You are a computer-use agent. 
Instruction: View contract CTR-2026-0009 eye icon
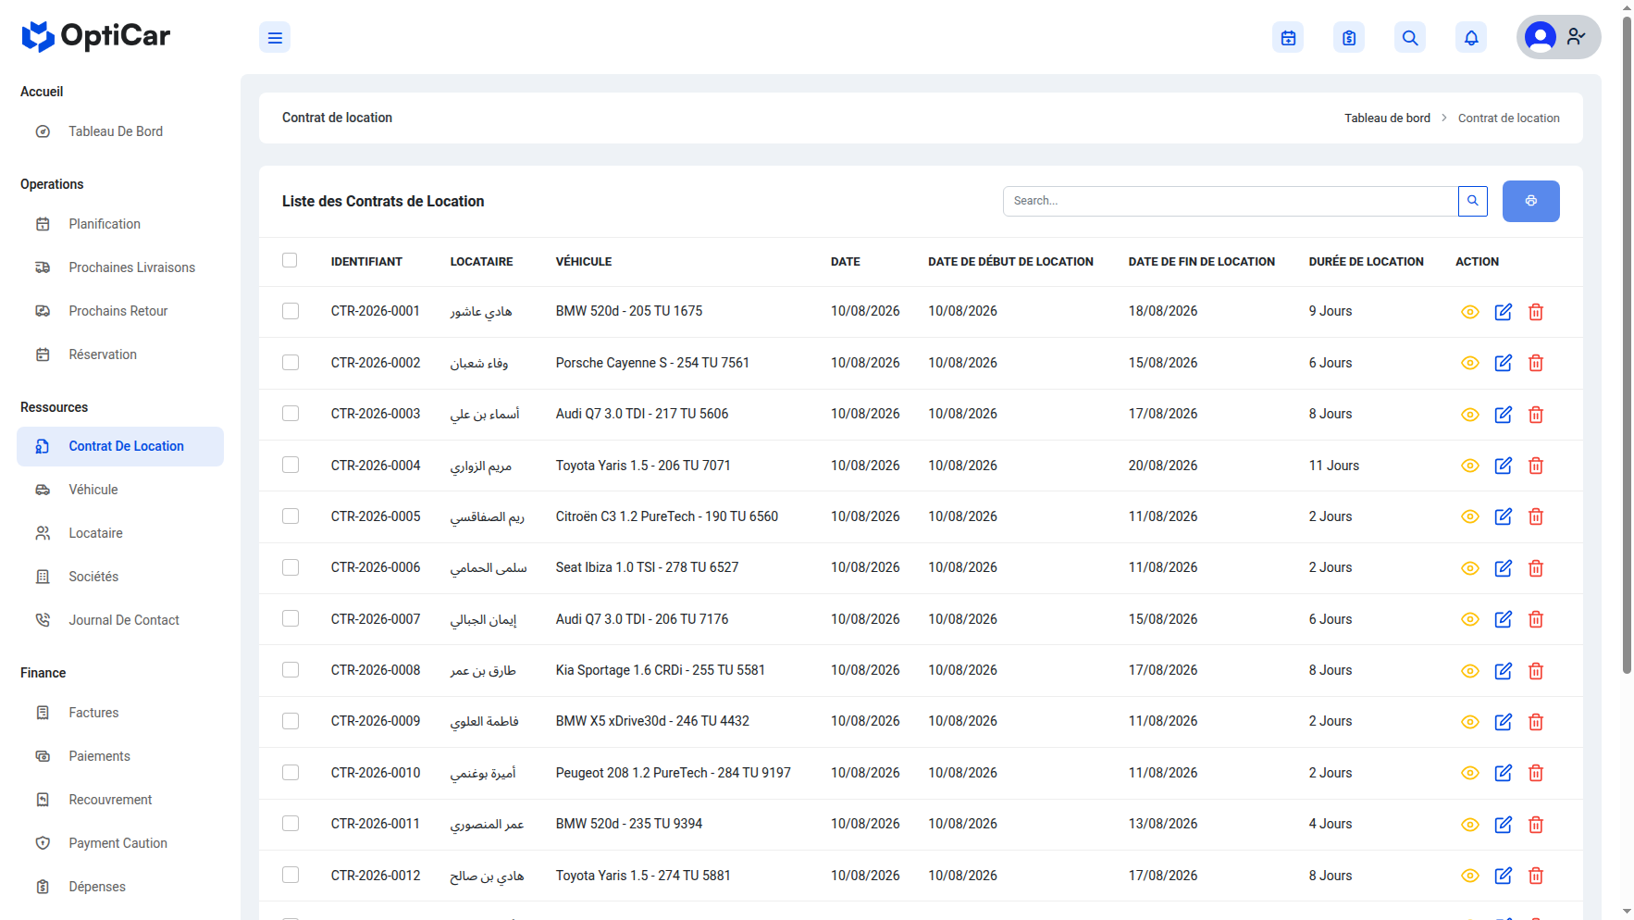[x=1470, y=722]
